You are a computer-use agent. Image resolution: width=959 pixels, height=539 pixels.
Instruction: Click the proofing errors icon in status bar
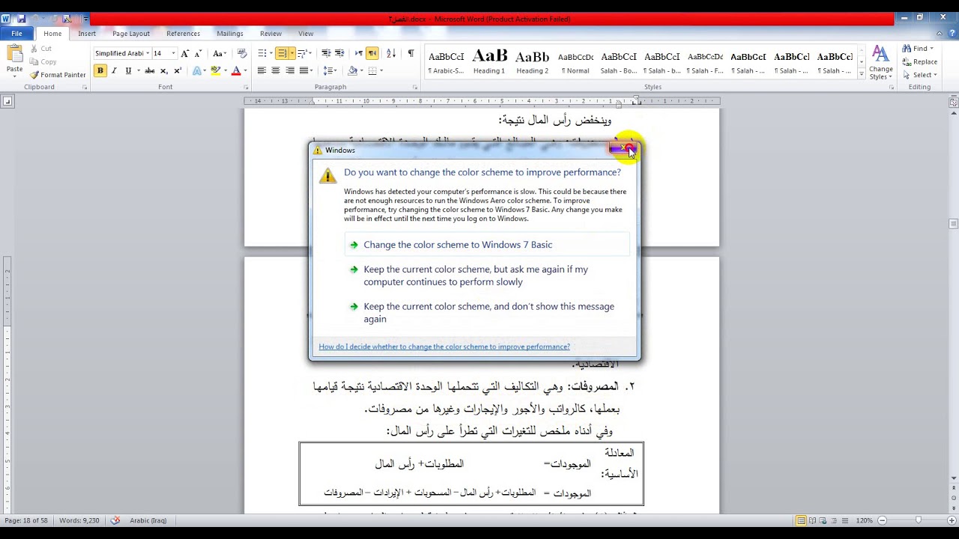115,520
